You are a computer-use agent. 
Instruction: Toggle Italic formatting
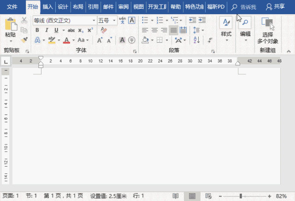[46, 30]
